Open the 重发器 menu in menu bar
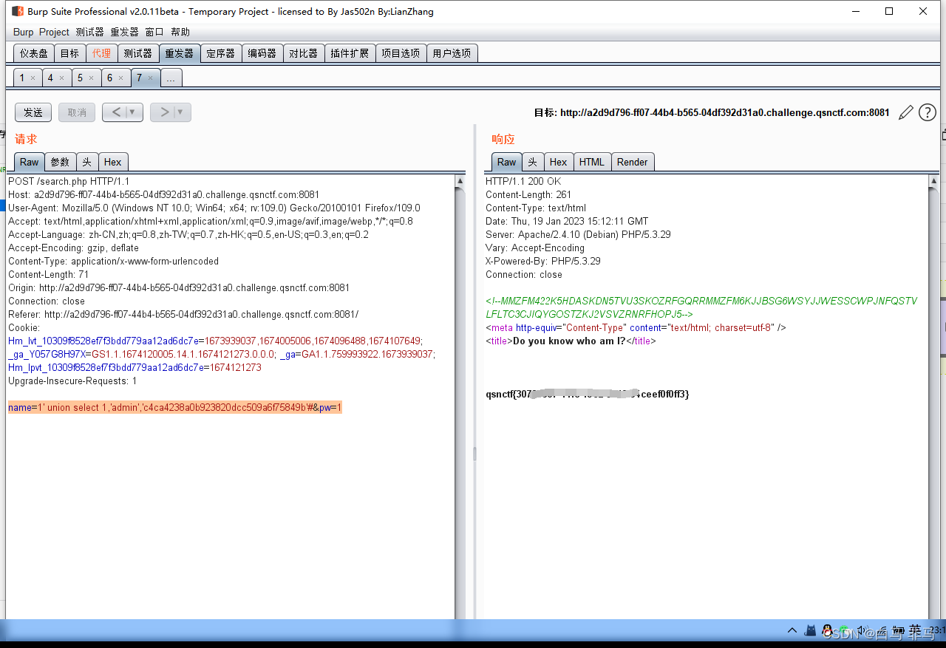 click(124, 32)
